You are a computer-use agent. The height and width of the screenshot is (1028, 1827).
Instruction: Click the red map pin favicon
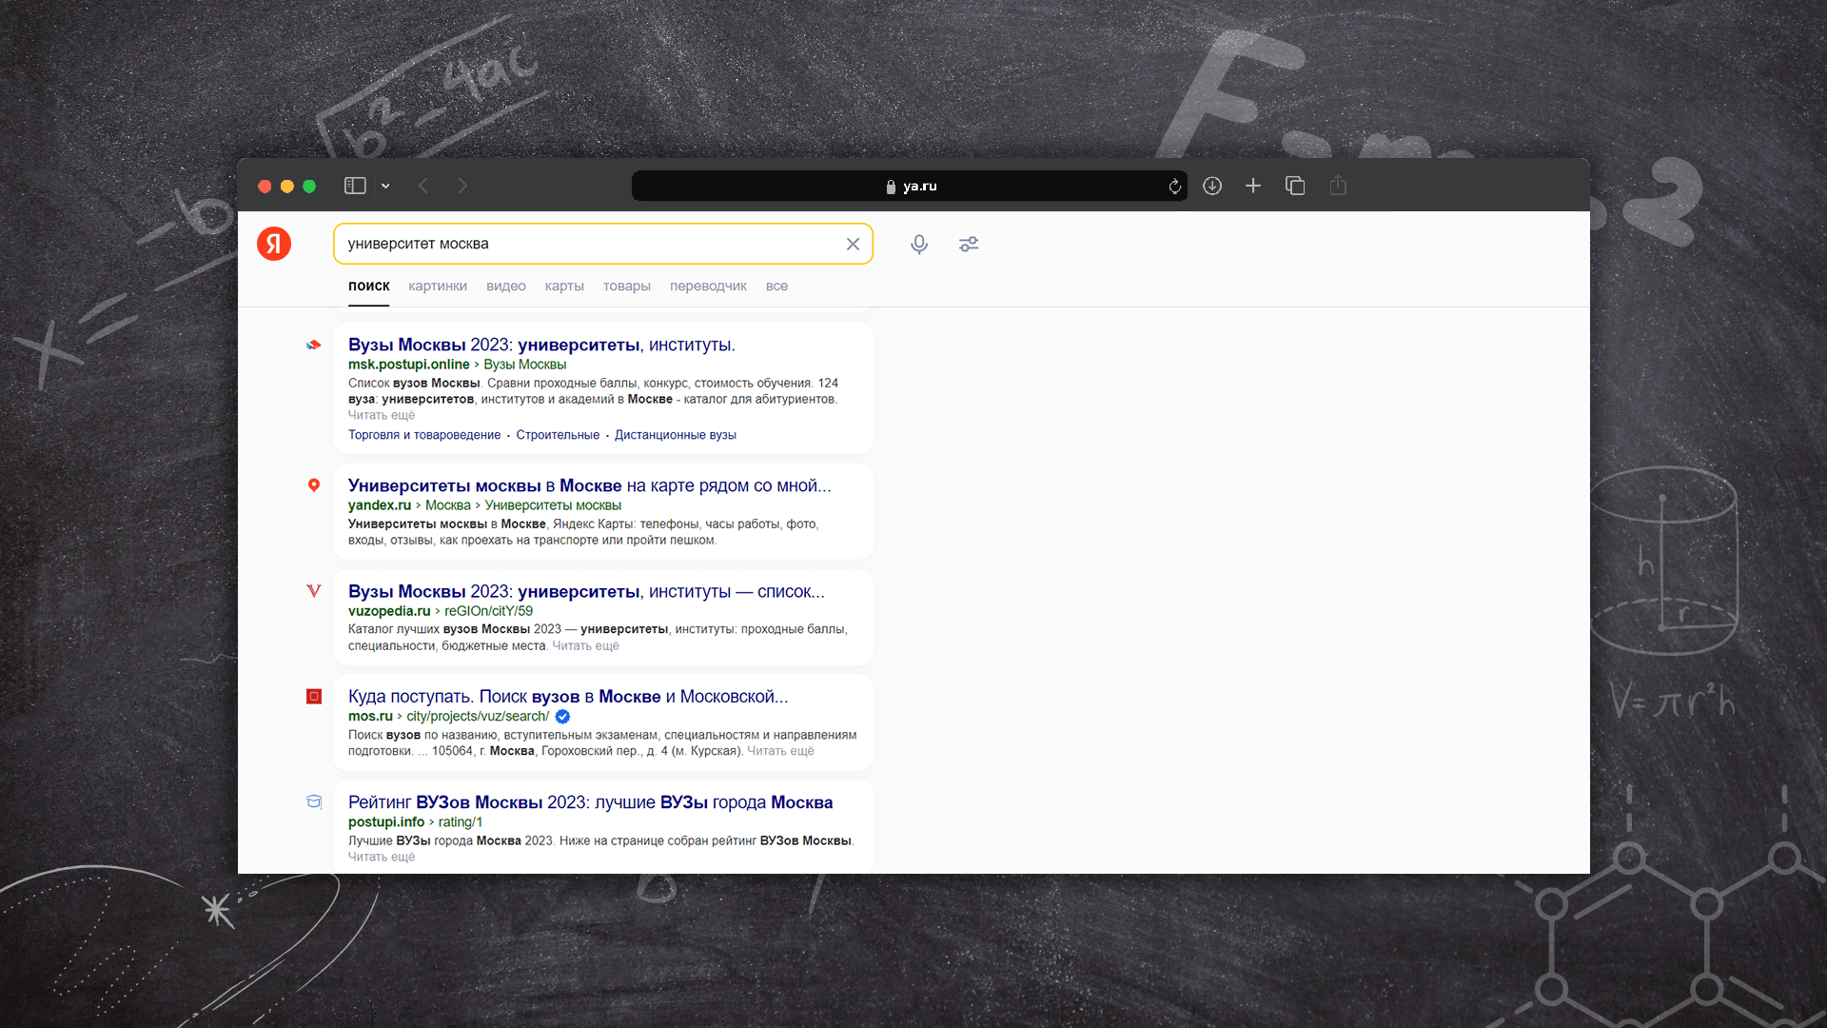coord(314,485)
